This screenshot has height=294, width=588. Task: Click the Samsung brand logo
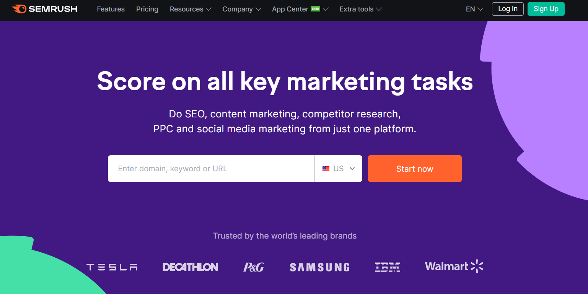320,267
